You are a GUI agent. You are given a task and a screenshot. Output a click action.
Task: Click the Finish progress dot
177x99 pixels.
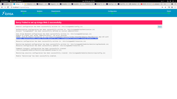point(169,13)
